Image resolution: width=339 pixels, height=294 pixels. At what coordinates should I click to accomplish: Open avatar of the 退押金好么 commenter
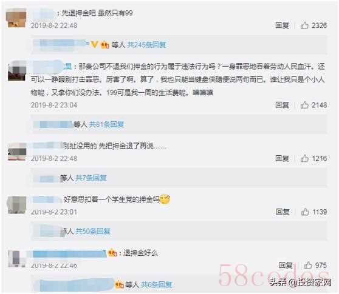[17, 259]
